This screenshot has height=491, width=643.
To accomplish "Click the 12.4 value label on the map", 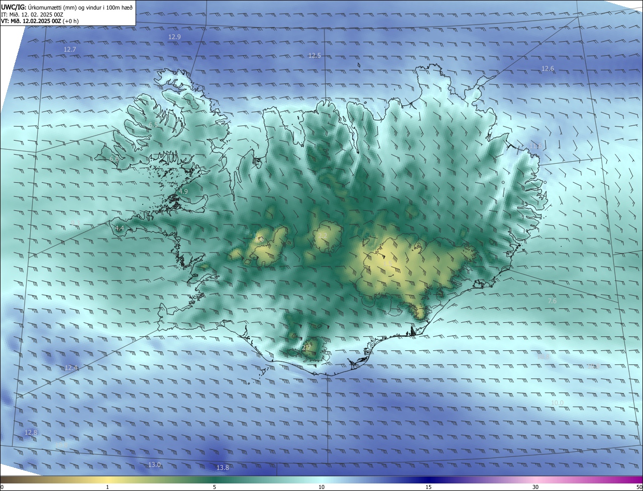I will pos(71,369).
